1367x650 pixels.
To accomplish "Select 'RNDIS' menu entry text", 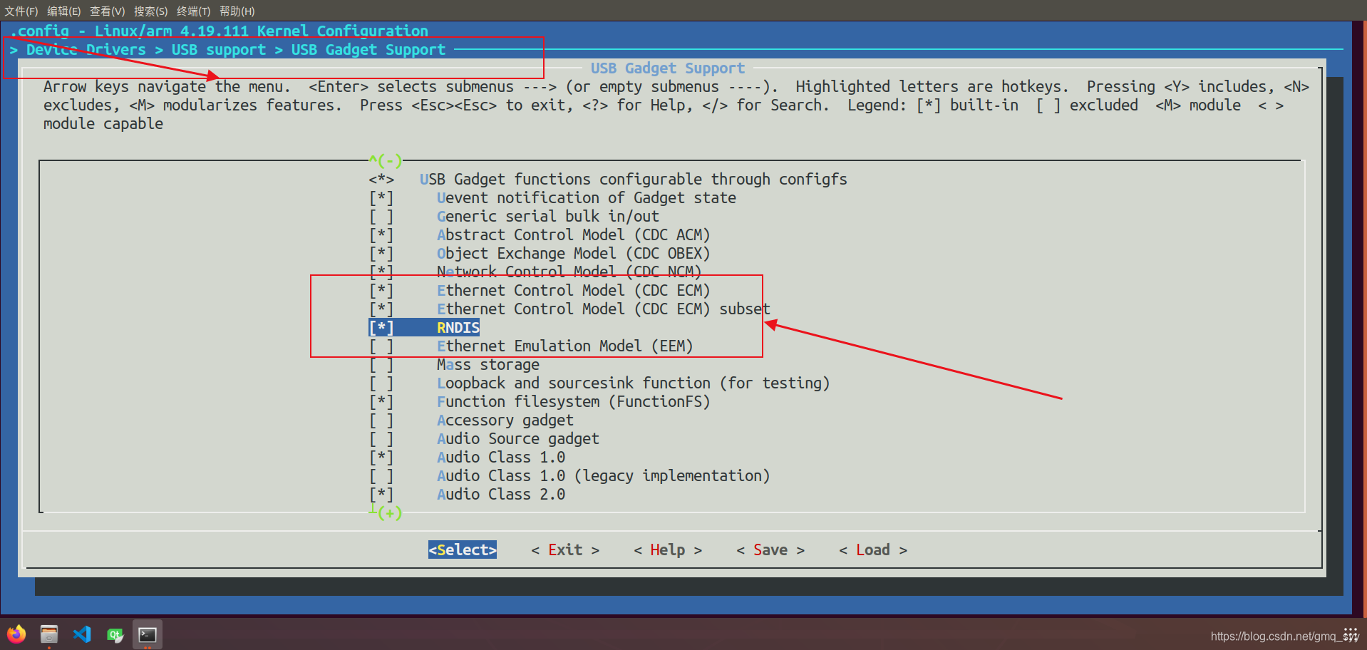I will pyautogui.click(x=458, y=327).
